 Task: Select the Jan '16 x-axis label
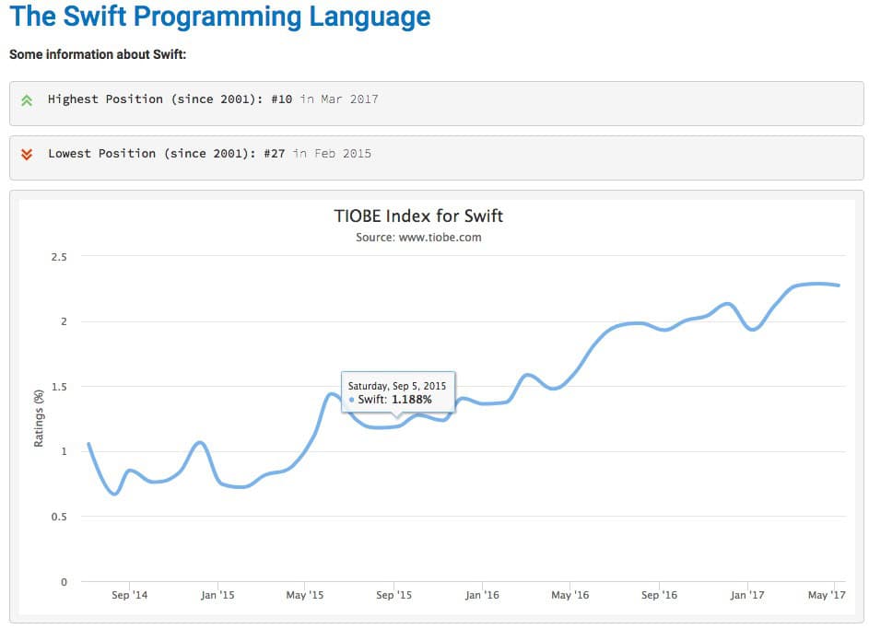click(482, 595)
